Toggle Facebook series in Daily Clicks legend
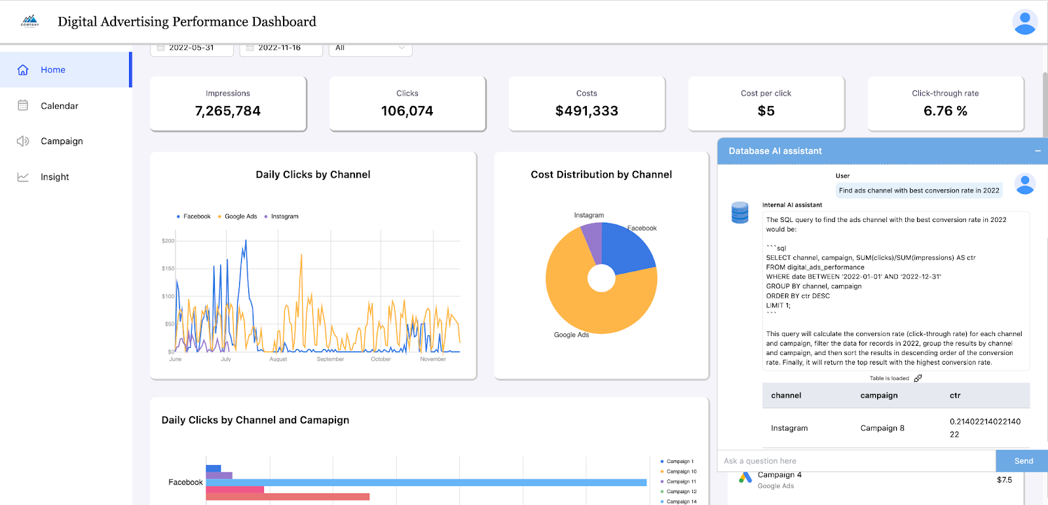Viewport: 1048px width, 505px height. [194, 217]
